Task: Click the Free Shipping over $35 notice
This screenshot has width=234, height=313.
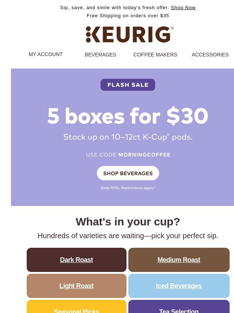Action: [128, 15]
